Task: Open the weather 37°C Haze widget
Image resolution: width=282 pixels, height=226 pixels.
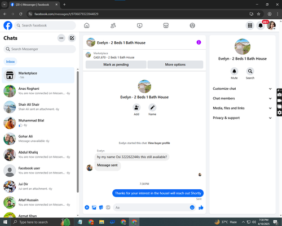Action: [226, 222]
